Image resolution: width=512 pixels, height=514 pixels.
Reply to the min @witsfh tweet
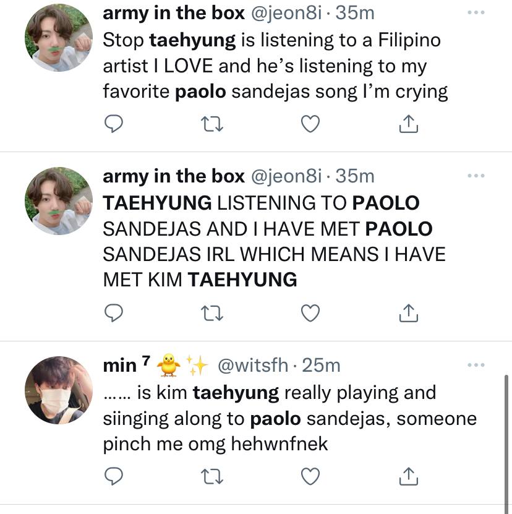point(113,476)
